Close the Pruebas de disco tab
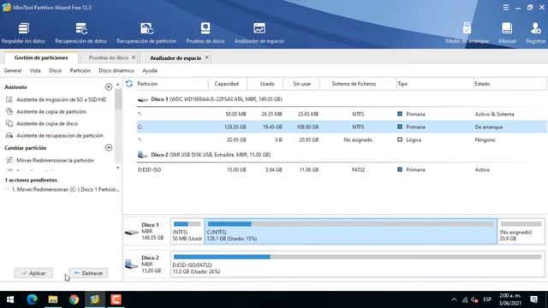Image resolution: width=548 pixels, height=308 pixels. (x=134, y=57)
